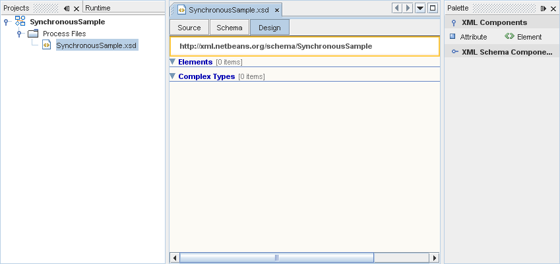Select the SynchronousSample project name
Screen dimensions: 560x264
click(67, 22)
